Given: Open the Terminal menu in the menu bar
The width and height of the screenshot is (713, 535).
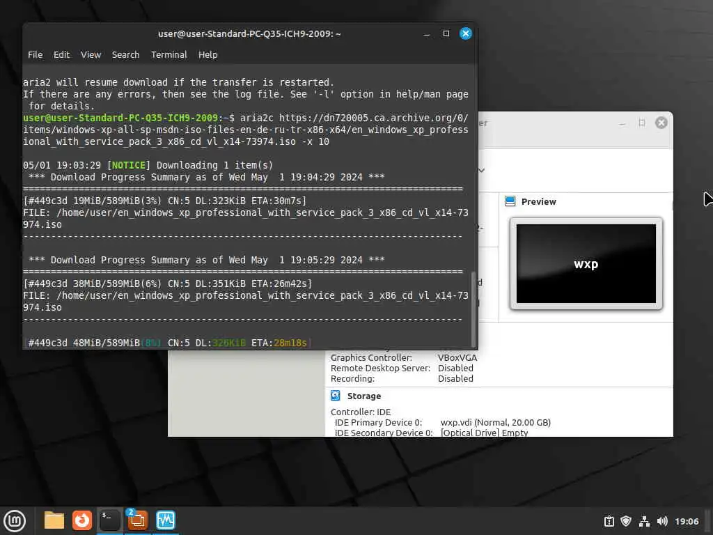Looking at the screenshot, I should coord(169,54).
